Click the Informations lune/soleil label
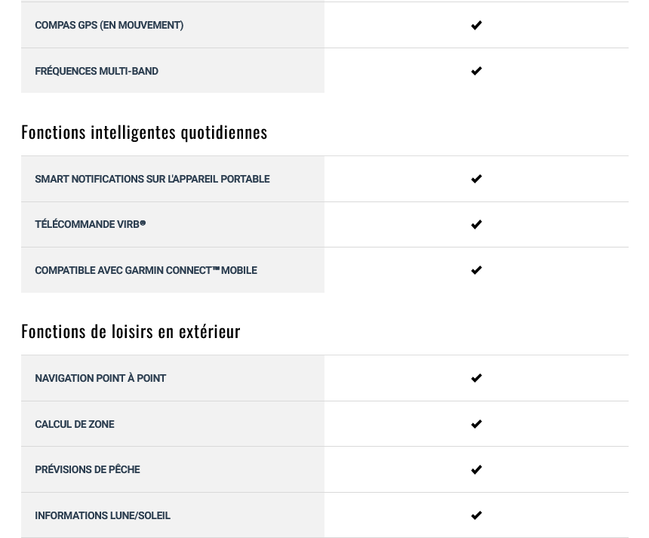 click(103, 515)
